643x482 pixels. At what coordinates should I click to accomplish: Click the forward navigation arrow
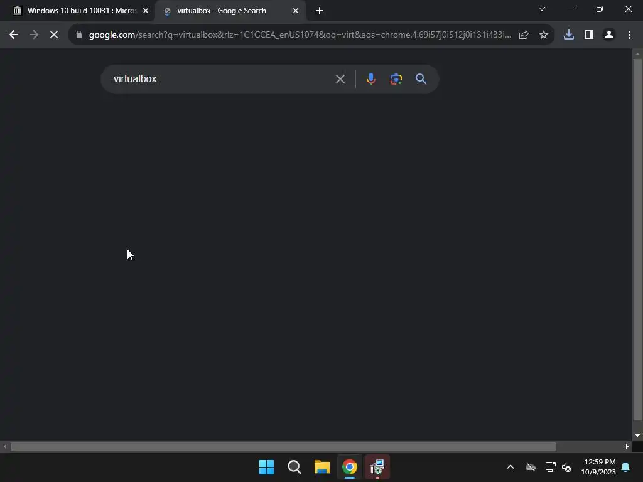tap(34, 35)
